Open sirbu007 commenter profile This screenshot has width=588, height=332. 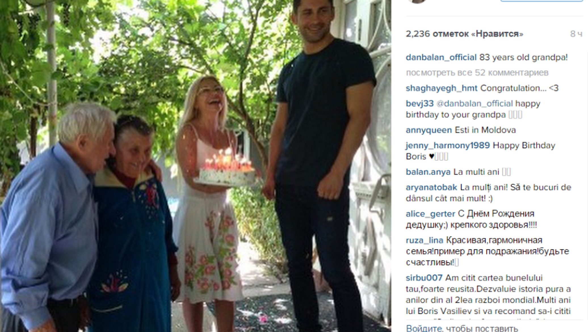click(424, 278)
